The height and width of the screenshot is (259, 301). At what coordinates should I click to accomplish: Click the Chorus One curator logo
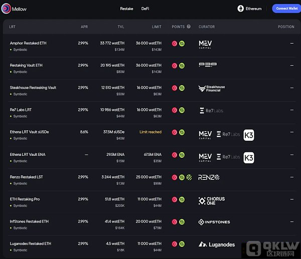212,201
